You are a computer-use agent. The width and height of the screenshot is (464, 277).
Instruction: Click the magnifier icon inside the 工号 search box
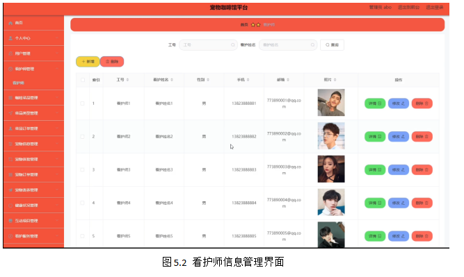[x=233, y=45]
